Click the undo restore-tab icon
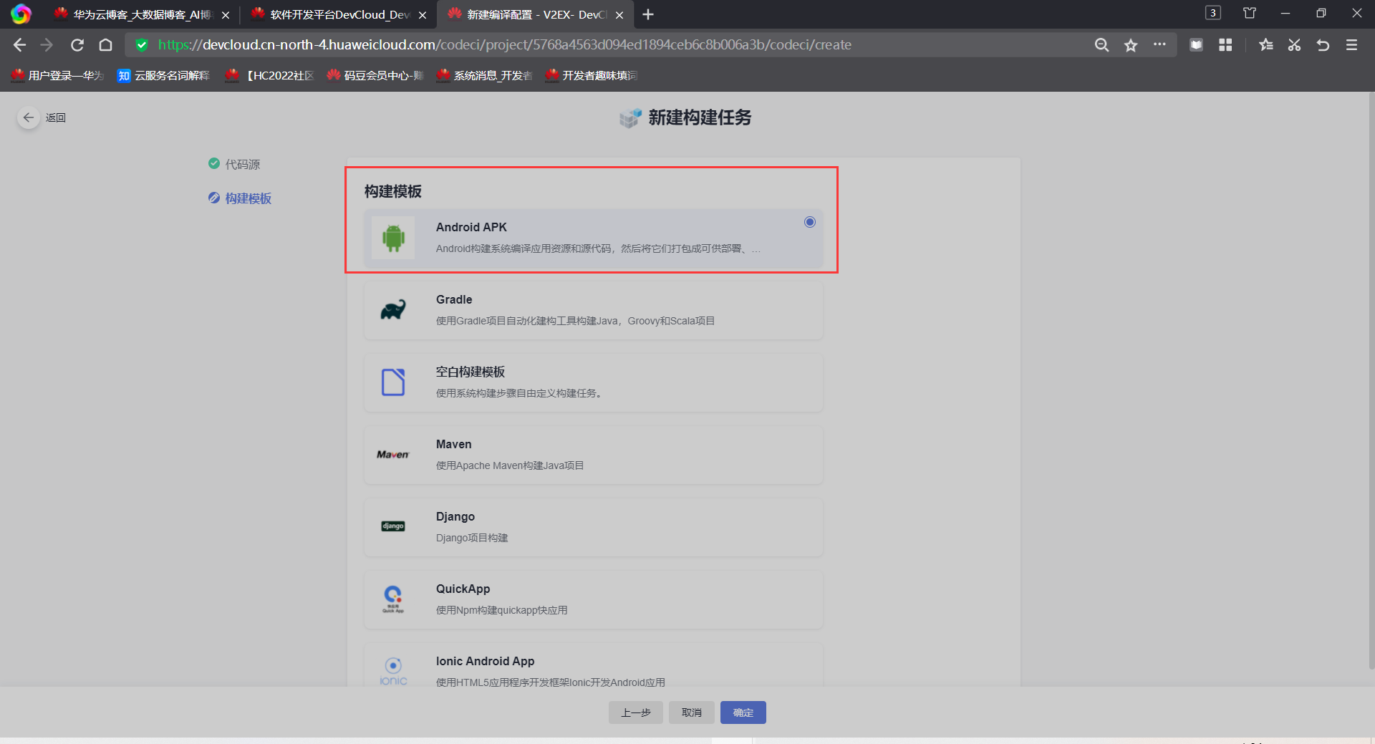The height and width of the screenshot is (744, 1375). [1323, 45]
